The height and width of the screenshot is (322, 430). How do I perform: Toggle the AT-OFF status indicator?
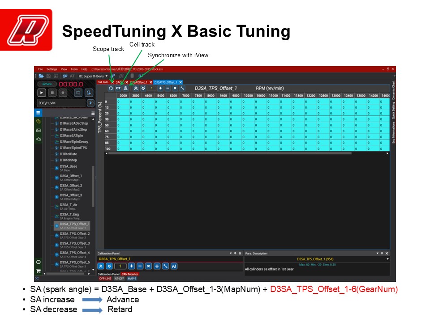click(x=119, y=278)
